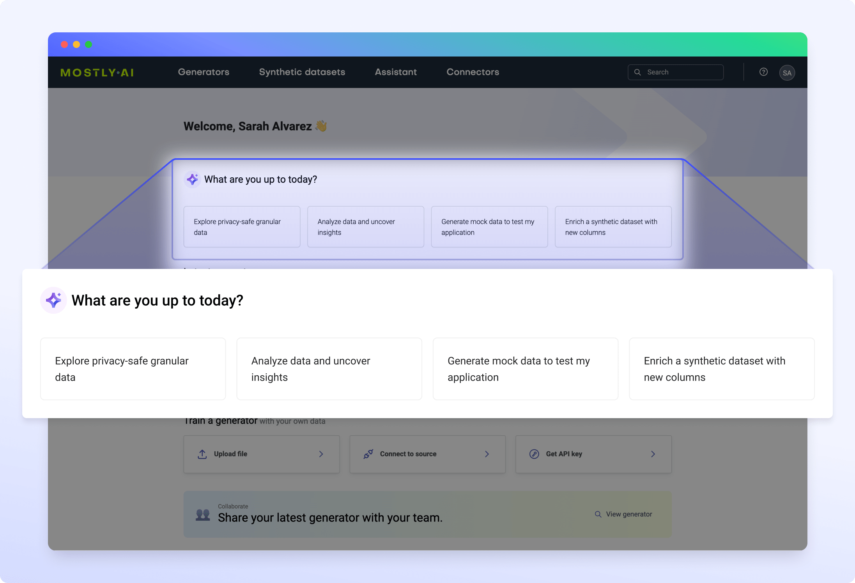Click 'Share your latest generator with your team.' text
Viewport: 855px width, 583px height.
pyautogui.click(x=330, y=518)
